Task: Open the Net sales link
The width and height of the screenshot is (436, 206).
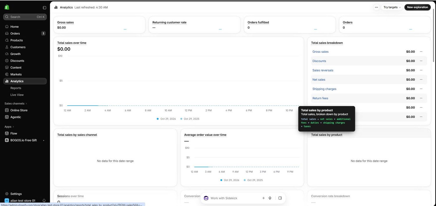Action: point(319,80)
